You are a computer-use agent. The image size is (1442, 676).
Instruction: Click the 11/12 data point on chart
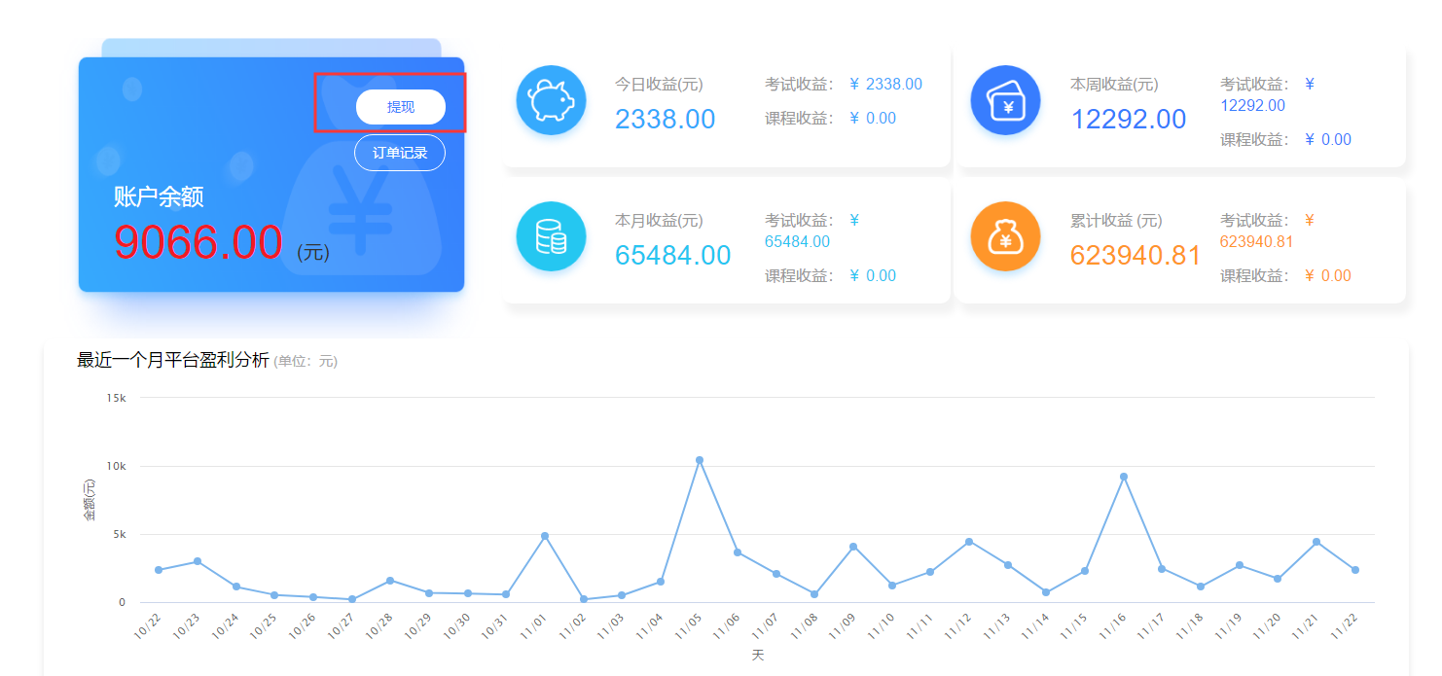tap(969, 542)
